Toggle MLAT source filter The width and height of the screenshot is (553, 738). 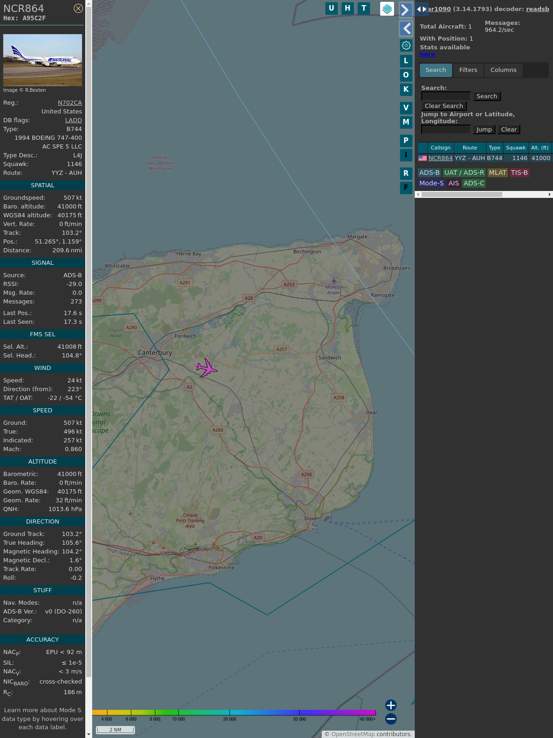[497, 173]
